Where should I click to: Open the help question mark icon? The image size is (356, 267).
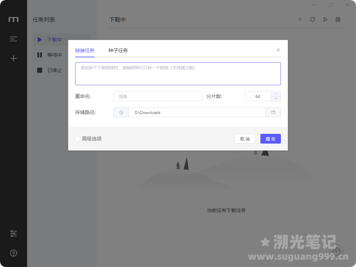point(14,253)
